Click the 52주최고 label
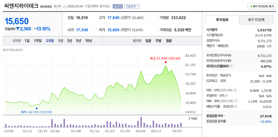Viewport: 278px width, 137px height. (x=212, y=81)
